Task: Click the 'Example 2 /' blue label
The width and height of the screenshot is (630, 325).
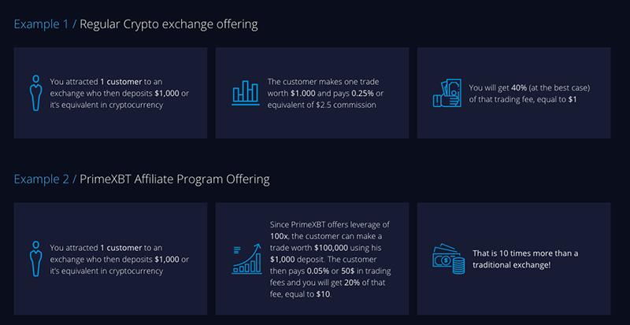Action: [45, 179]
